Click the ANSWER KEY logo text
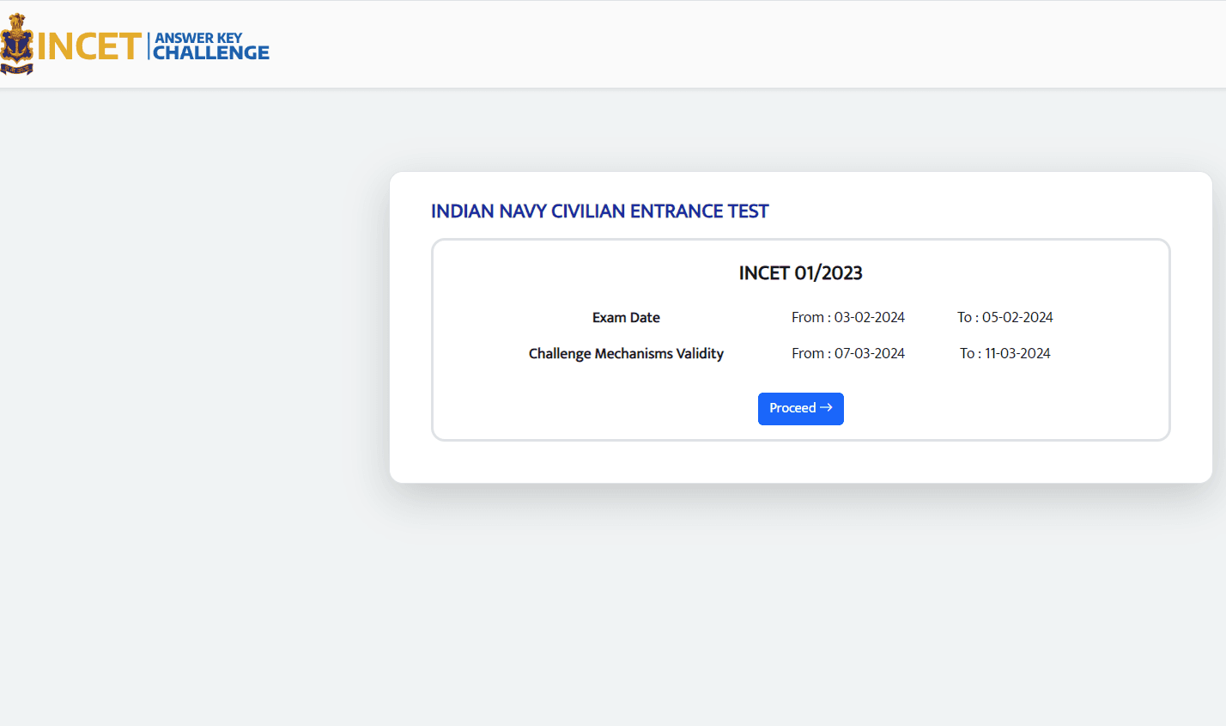 point(198,38)
